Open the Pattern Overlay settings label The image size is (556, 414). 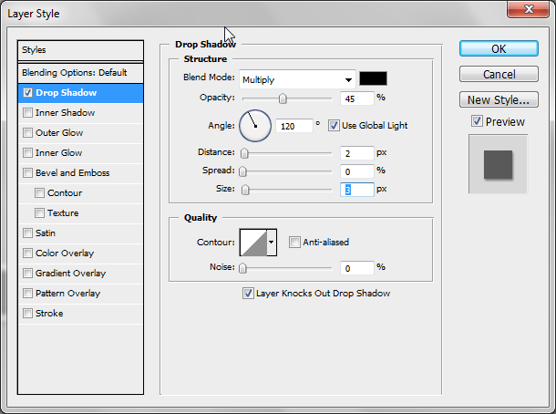click(x=68, y=294)
